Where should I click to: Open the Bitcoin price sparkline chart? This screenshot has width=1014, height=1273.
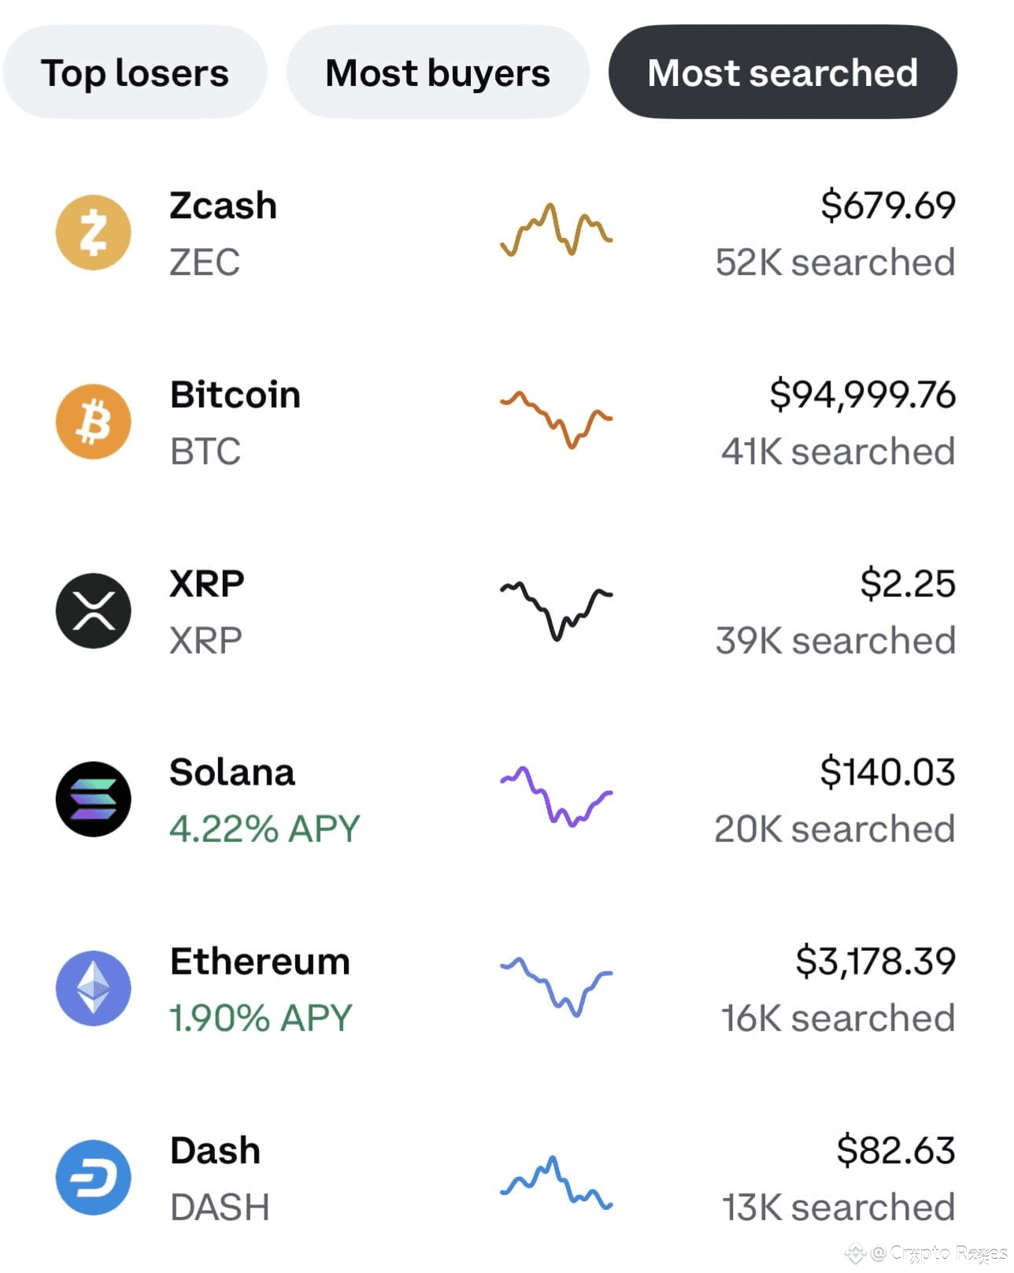pyautogui.click(x=556, y=418)
